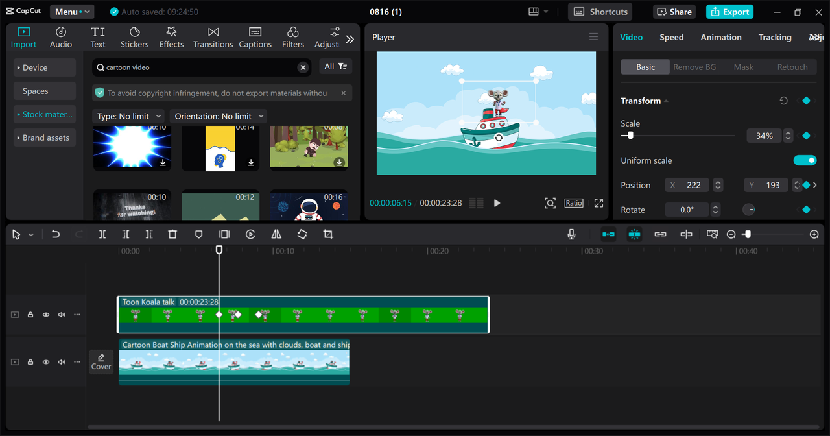Open the Shortcuts button
The image size is (830, 436).
coord(600,12)
